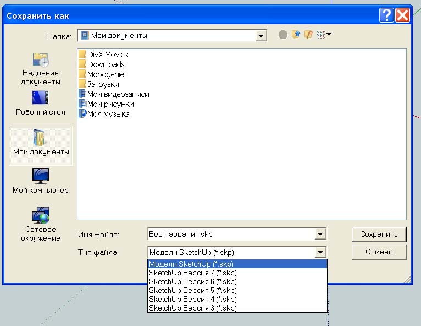Image resolution: width=421 pixels, height=326 pixels.
Task: Open the Имя файла dropdown arrow
Action: (x=320, y=235)
